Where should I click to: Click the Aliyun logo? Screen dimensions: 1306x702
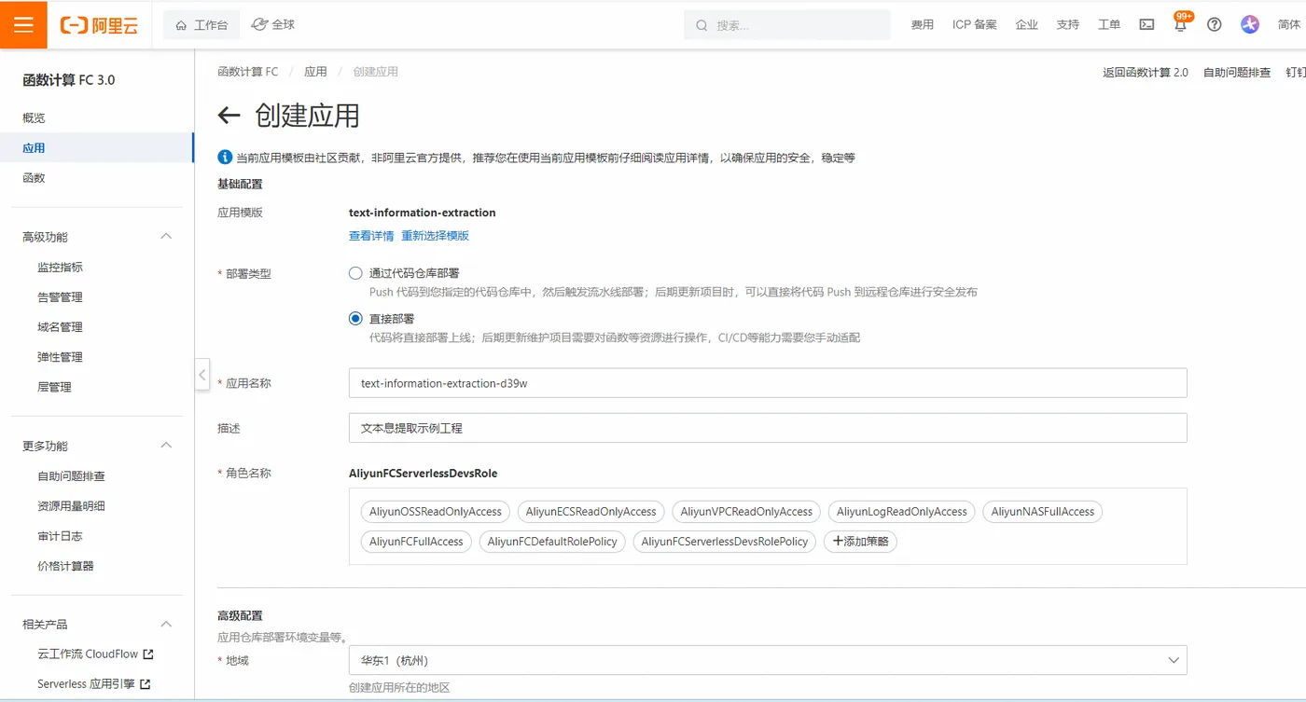pyautogui.click(x=99, y=25)
